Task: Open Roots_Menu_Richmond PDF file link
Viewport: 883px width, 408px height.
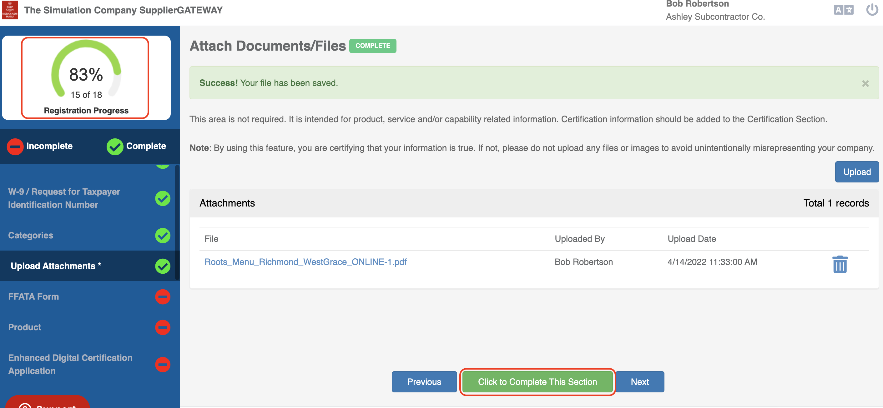Action: (305, 262)
